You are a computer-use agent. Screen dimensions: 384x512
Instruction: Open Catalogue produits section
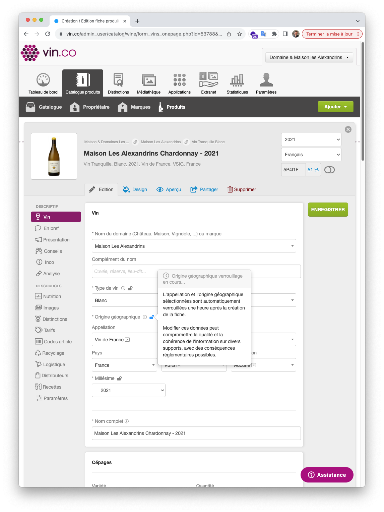83,83
